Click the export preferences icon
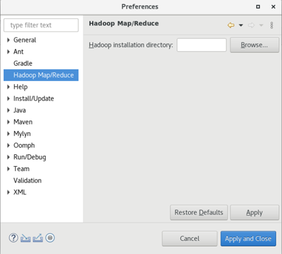 tap(37, 238)
